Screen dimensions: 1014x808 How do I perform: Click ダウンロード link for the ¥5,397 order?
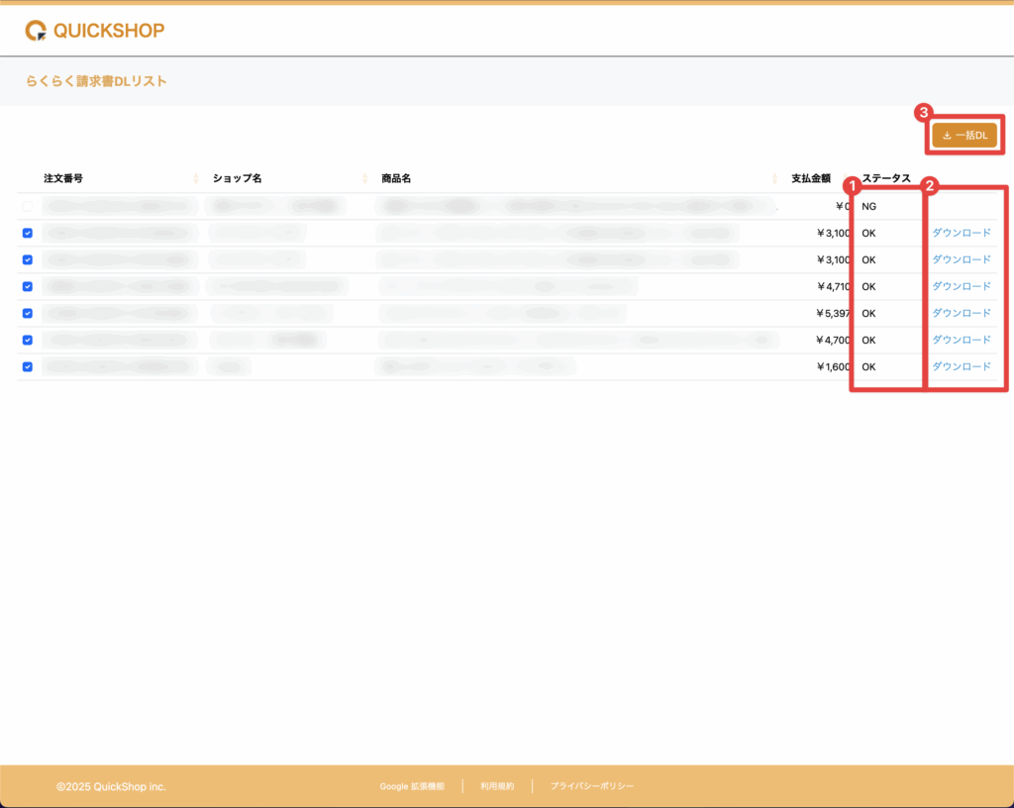[x=961, y=313]
